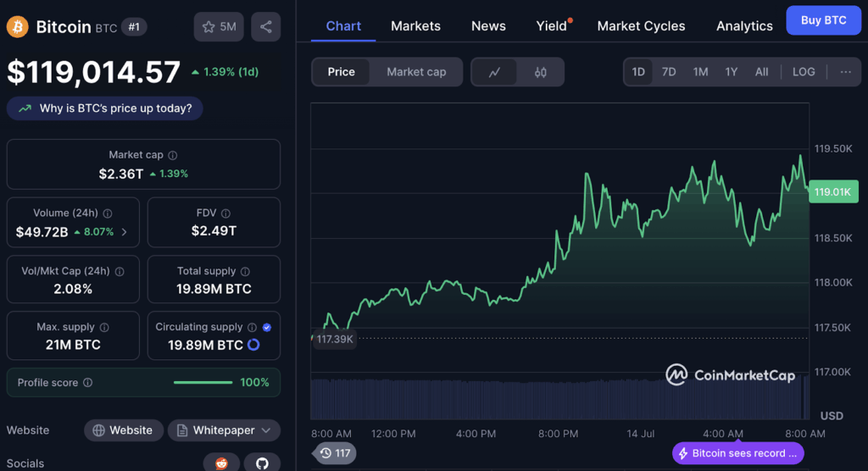Switch to candlestick chart icon
This screenshot has height=471, width=868.
pyautogui.click(x=541, y=72)
